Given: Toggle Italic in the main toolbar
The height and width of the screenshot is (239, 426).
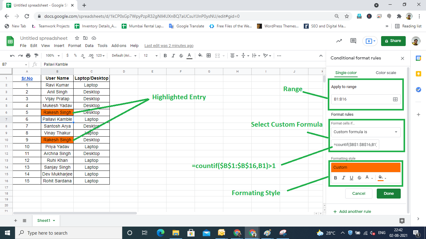Looking at the screenshot, I should point(173,56).
